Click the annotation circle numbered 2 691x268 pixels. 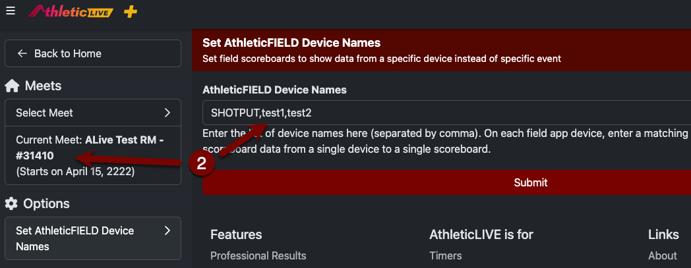tap(201, 164)
